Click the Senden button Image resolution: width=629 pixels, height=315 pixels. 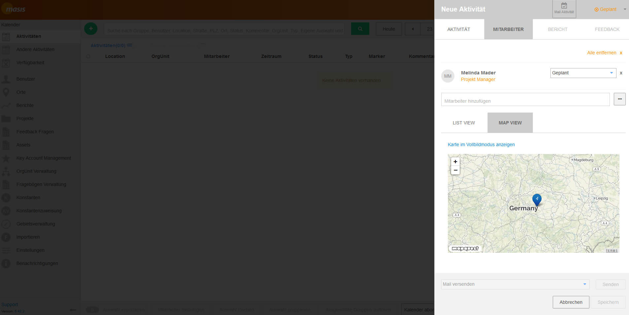pyautogui.click(x=611, y=284)
